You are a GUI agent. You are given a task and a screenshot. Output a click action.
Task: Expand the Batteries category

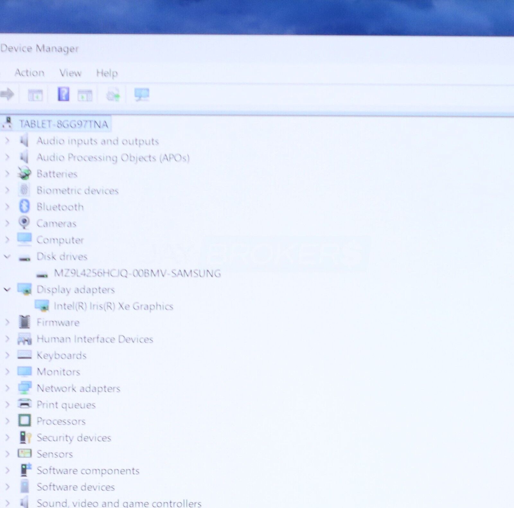click(7, 174)
